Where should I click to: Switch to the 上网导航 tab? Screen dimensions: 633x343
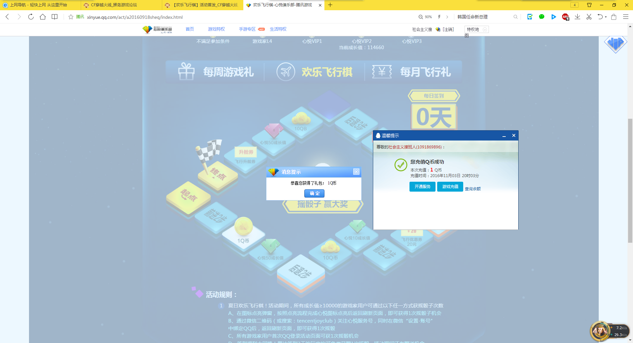point(40,5)
